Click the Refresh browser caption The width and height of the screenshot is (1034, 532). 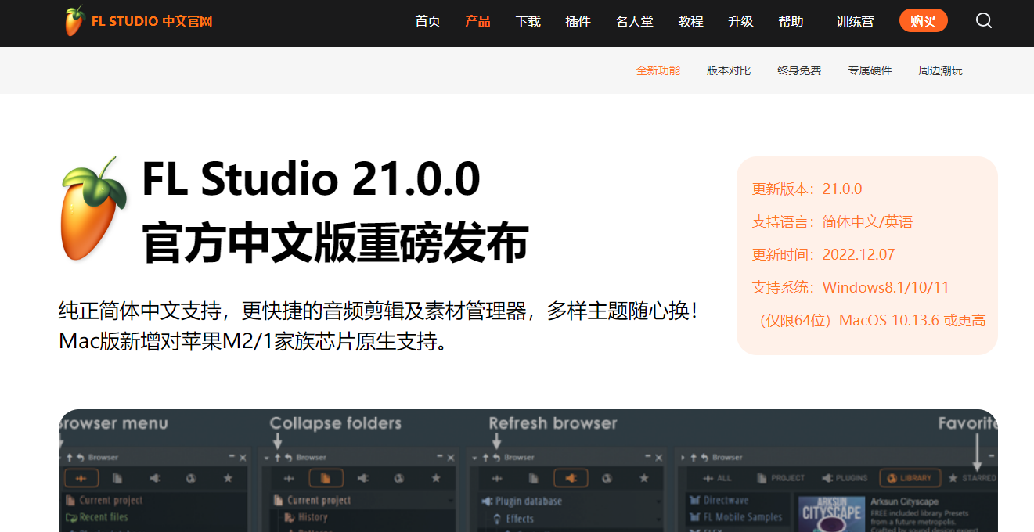(x=553, y=423)
